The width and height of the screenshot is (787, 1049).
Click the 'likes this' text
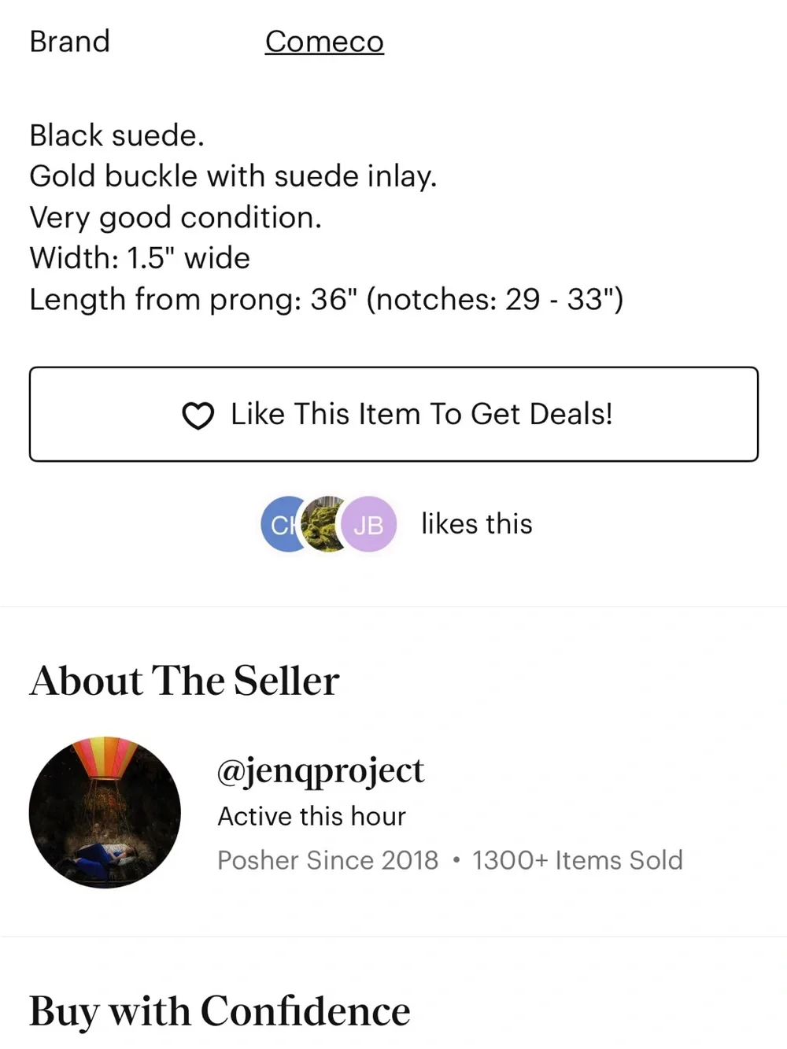point(477,524)
